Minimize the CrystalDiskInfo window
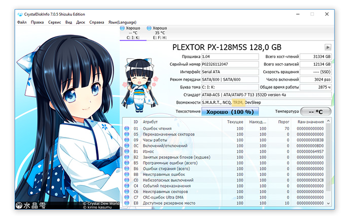This screenshot has width=355, height=222. [298, 14]
